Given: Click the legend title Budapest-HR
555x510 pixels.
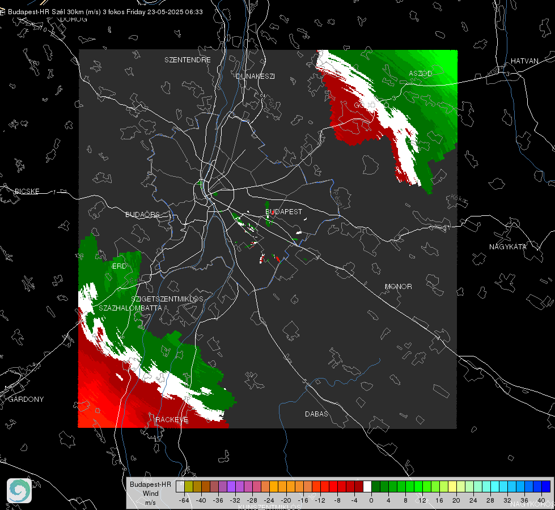Looking at the screenshot, I should click(x=150, y=484).
